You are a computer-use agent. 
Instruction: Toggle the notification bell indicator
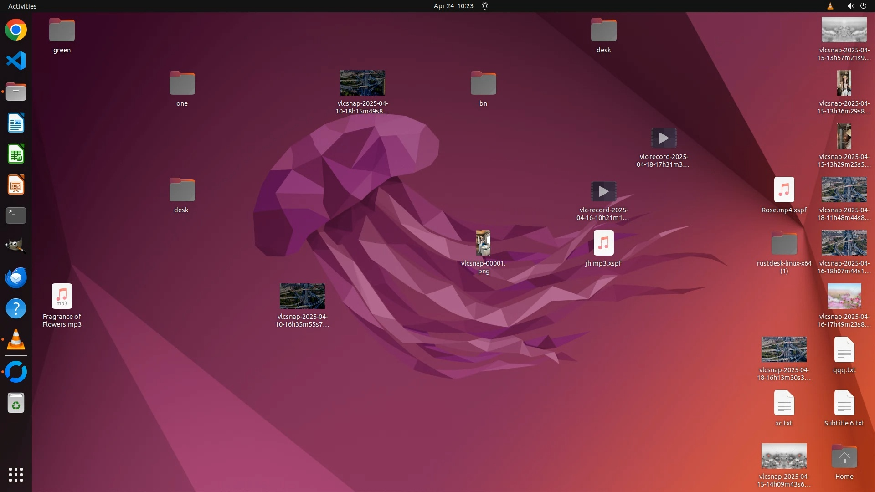[x=485, y=6]
